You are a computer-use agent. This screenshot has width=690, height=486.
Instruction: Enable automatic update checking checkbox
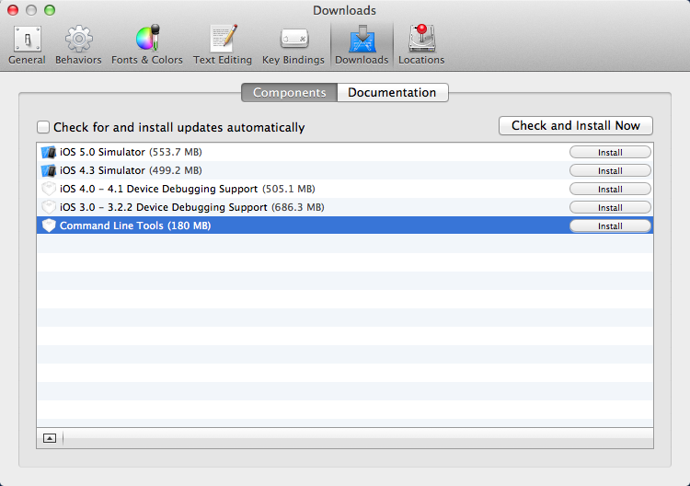point(43,127)
